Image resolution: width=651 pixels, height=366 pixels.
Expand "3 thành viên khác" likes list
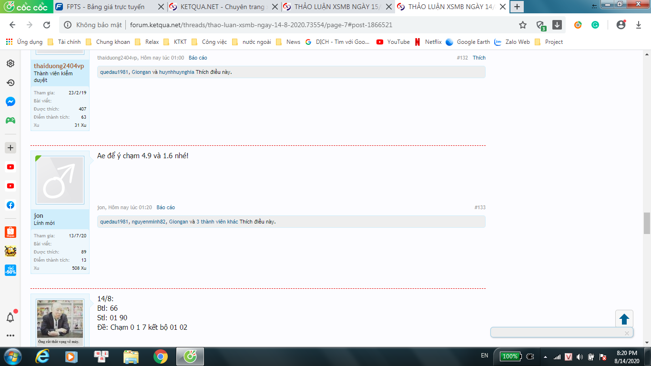pos(217,222)
